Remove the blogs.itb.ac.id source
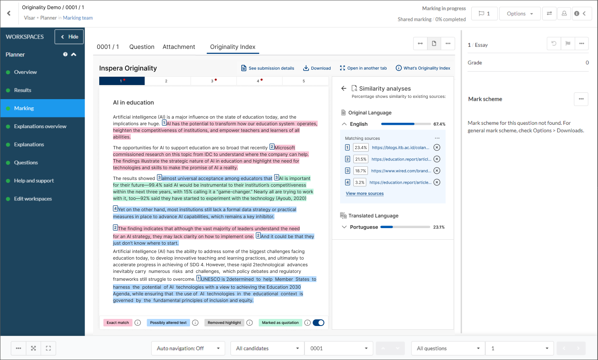 (x=437, y=147)
